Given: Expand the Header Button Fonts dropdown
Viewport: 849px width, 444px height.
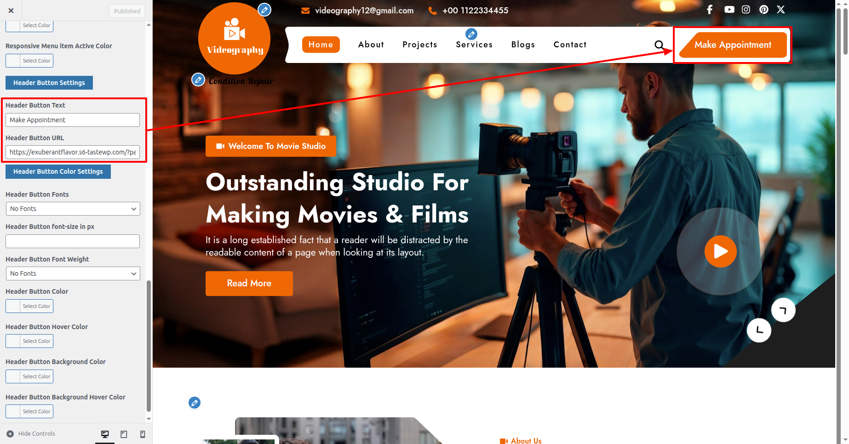Looking at the screenshot, I should pyautogui.click(x=73, y=209).
